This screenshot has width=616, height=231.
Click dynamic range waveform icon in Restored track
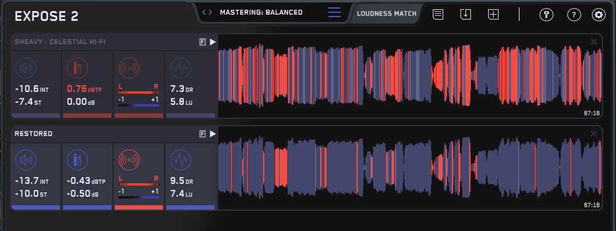(x=181, y=160)
